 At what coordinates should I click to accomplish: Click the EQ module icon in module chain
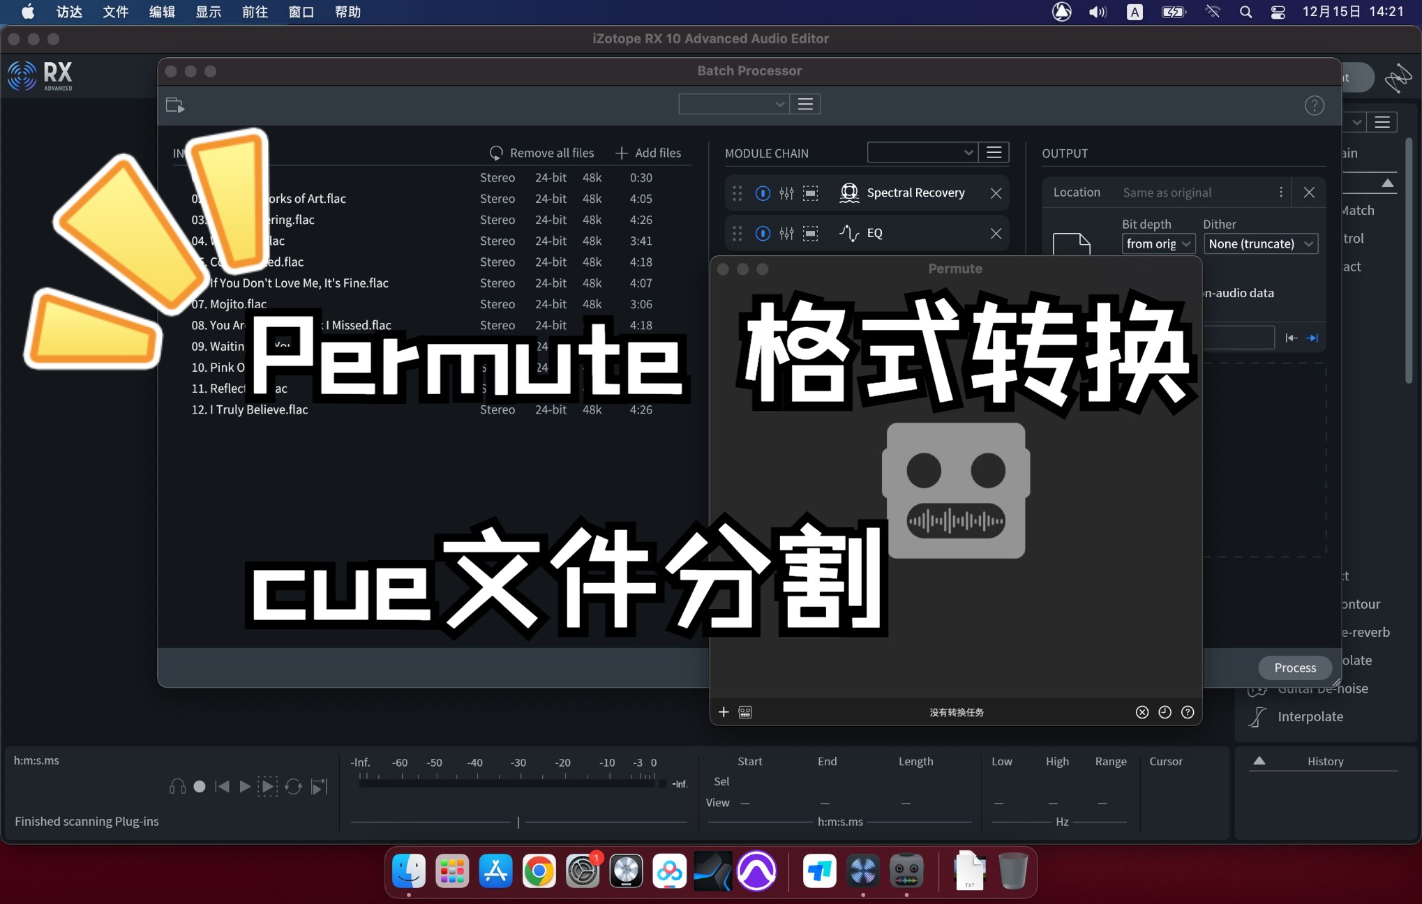tap(848, 233)
